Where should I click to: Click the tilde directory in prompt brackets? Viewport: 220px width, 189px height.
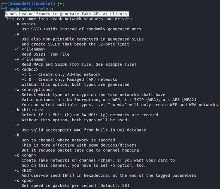click(x=61, y=4)
